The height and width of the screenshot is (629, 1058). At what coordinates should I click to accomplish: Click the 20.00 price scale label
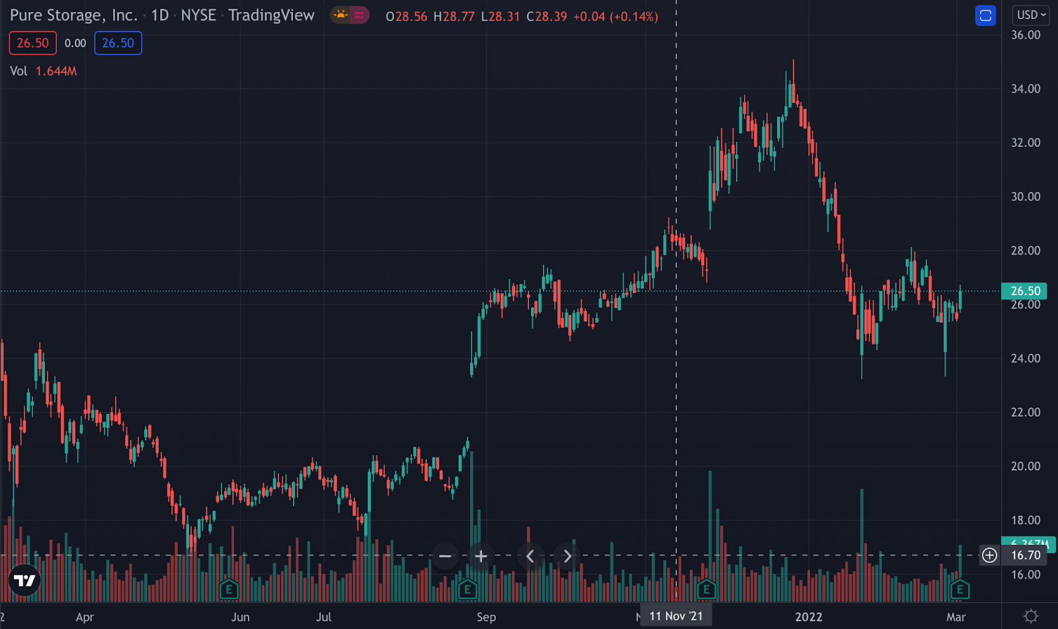(x=1026, y=466)
